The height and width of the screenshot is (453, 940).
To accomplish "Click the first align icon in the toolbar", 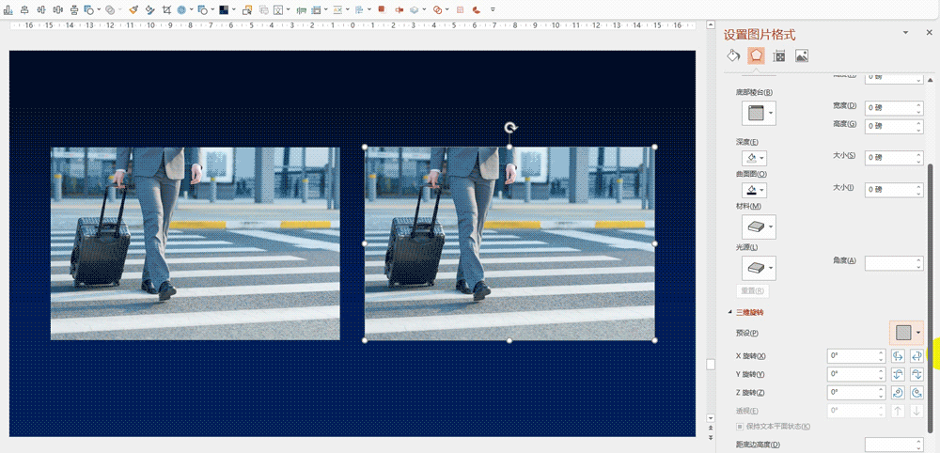I will point(8,9).
